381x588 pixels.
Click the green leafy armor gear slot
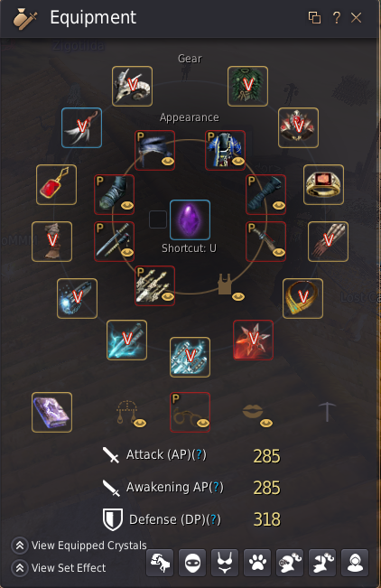(247, 86)
